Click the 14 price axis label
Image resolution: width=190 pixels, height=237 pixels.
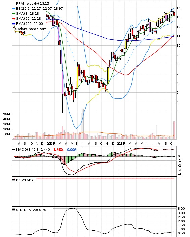[x=178, y=8]
